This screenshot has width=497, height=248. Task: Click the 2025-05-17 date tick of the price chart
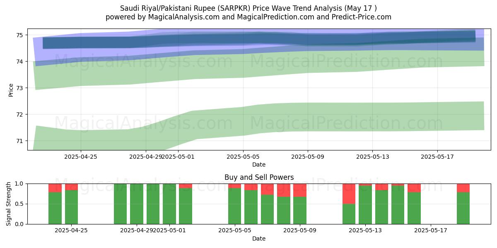tap(438, 157)
